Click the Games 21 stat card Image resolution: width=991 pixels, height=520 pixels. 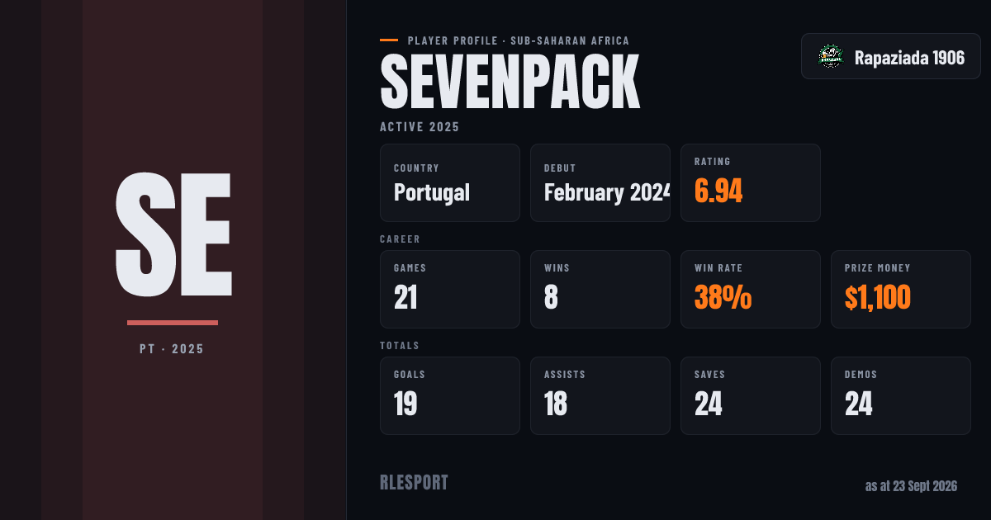pyautogui.click(x=450, y=289)
